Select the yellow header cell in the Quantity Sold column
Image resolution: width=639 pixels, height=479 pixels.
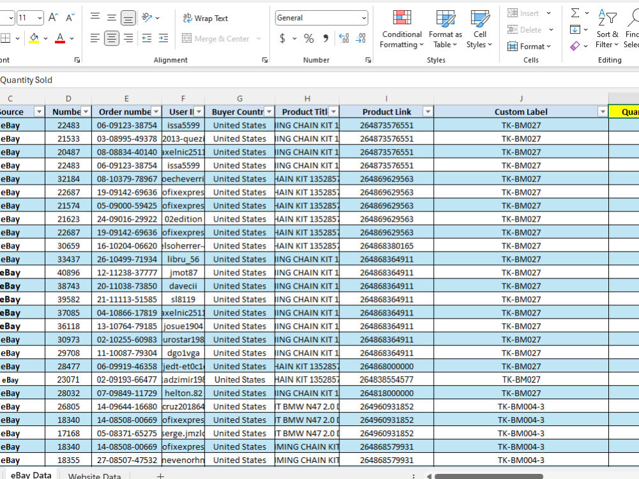pyautogui.click(x=624, y=112)
